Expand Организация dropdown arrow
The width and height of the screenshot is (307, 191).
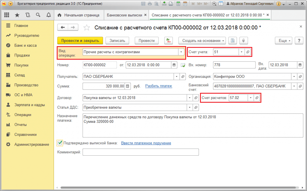[294, 77]
